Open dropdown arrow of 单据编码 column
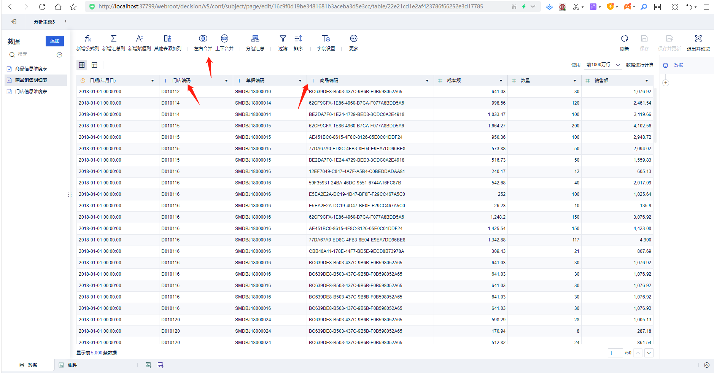 [300, 81]
